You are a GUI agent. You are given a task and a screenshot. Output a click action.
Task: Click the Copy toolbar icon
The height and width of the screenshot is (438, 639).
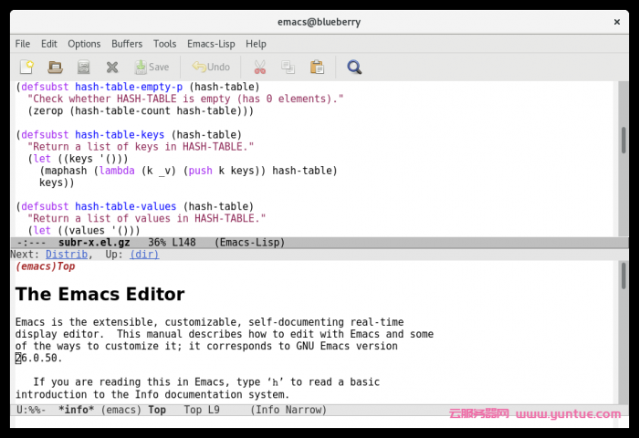click(288, 67)
